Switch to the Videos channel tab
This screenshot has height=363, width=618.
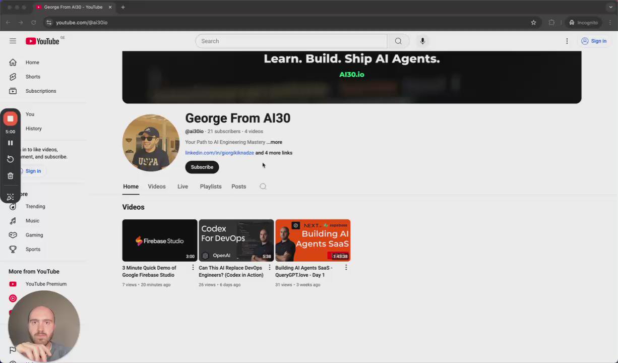157,187
